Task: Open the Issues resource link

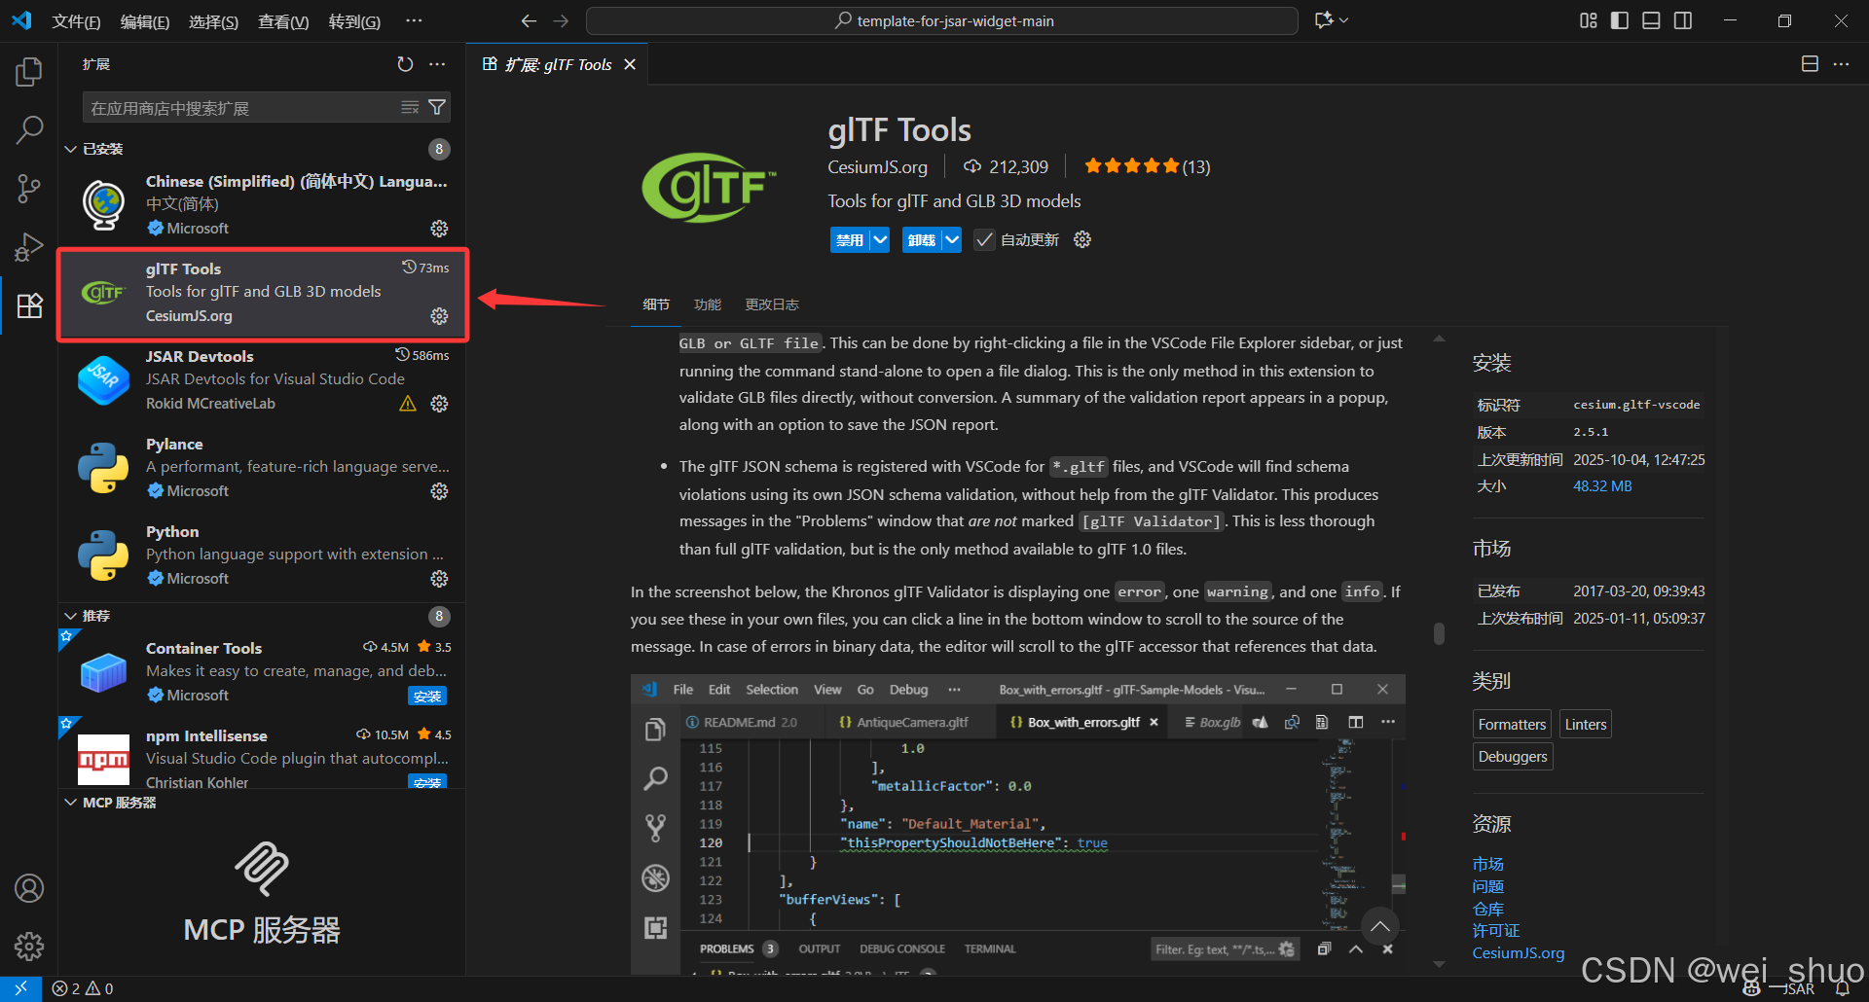Action: click(x=1487, y=886)
